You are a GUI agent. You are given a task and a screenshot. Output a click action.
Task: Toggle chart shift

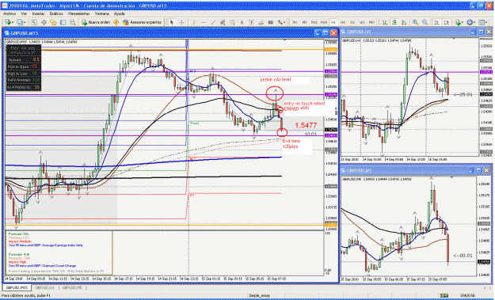(447, 22)
